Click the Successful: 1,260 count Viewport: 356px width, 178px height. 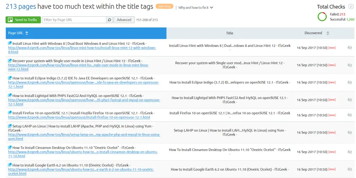click(342, 19)
